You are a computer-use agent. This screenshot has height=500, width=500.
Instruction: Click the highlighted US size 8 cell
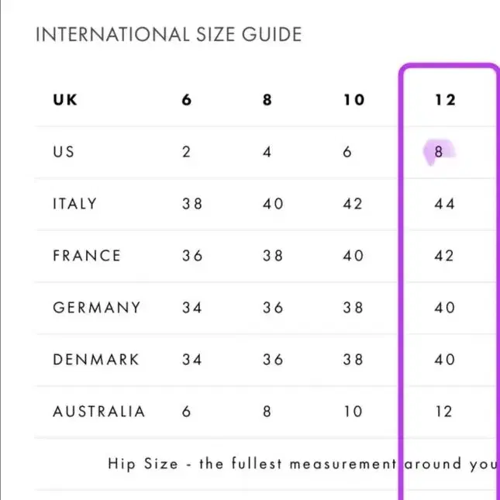[x=439, y=152]
